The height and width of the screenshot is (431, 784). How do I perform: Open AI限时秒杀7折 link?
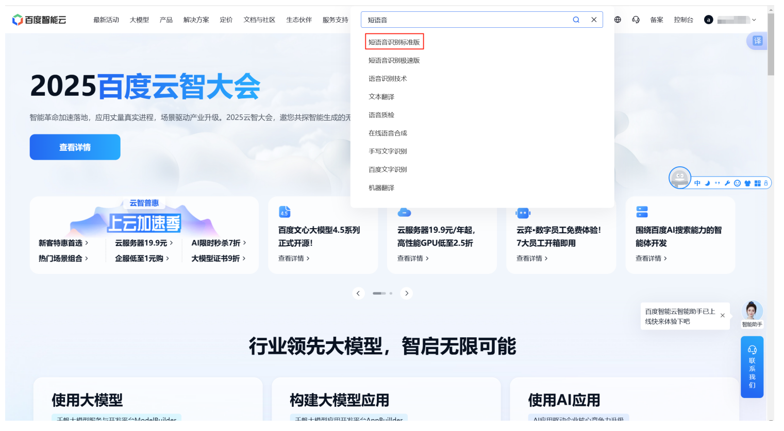[219, 243]
